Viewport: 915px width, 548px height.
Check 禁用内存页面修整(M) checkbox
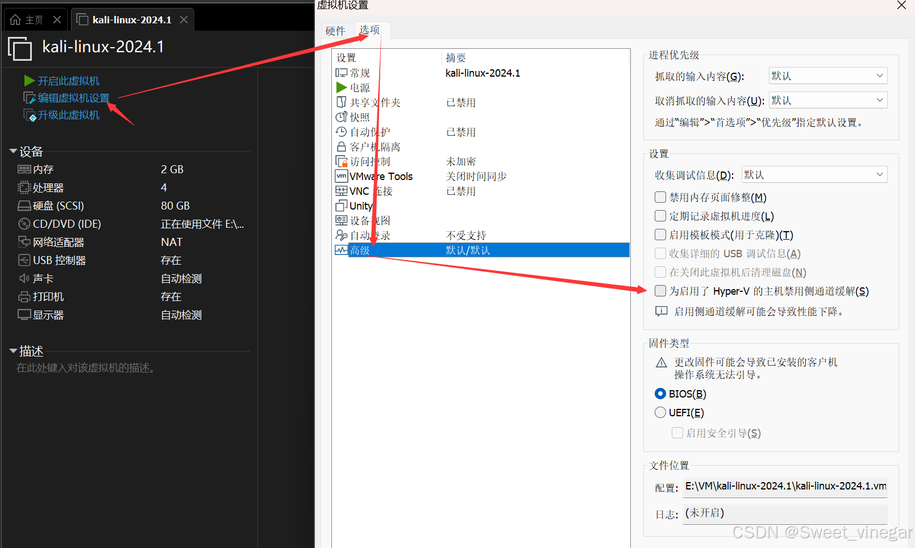pyautogui.click(x=660, y=197)
